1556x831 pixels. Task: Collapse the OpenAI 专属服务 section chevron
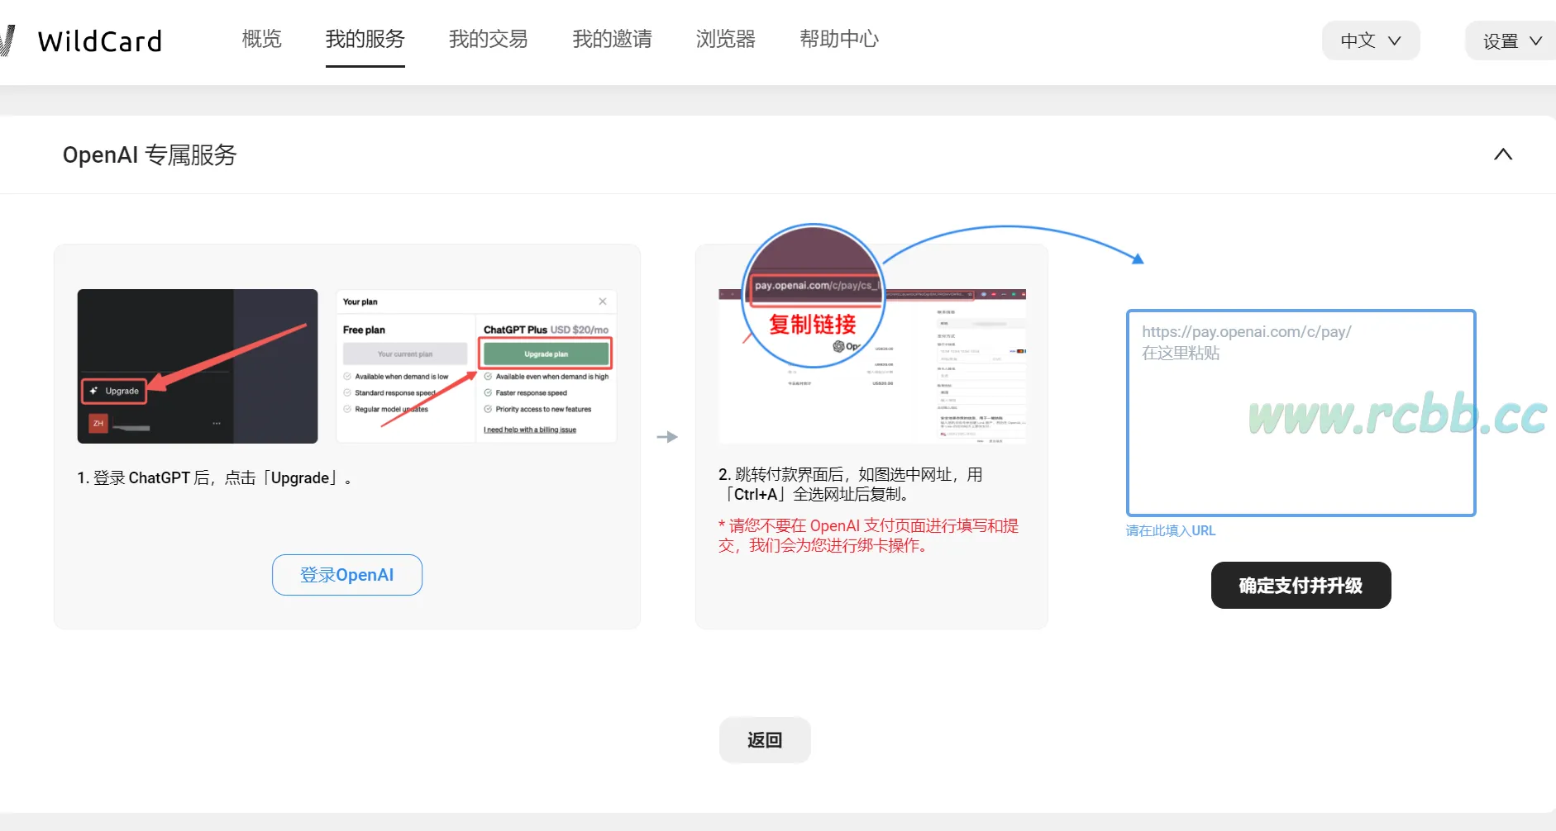[x=1502, y=154]
